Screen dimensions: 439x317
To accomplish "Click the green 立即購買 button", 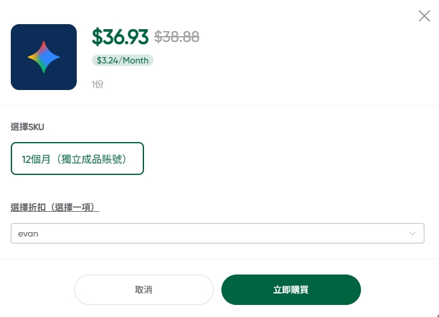I will click(291, 290).
